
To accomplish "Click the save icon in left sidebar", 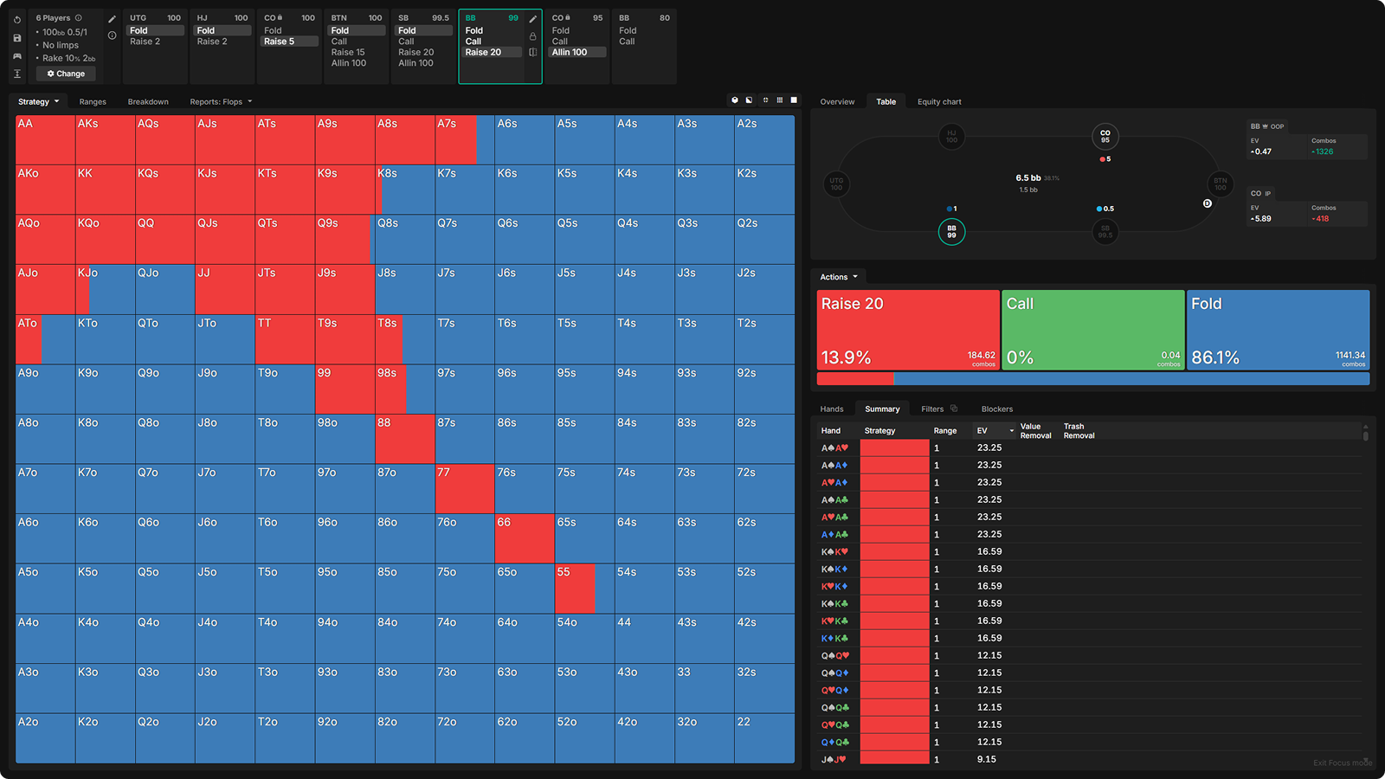I will [x=17, y=38].
